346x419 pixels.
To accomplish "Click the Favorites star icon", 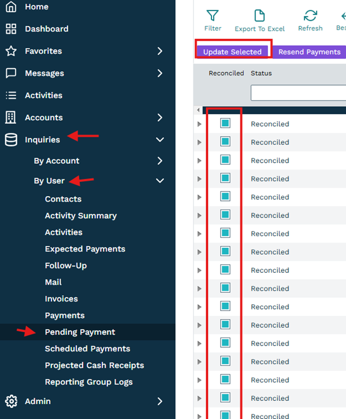I will point(11,51).
